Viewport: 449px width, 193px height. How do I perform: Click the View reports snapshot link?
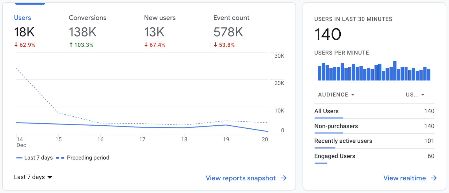point(240,178)
